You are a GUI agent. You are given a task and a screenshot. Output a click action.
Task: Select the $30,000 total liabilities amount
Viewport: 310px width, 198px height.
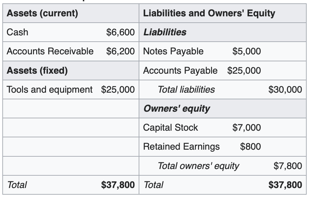[285, 89]
